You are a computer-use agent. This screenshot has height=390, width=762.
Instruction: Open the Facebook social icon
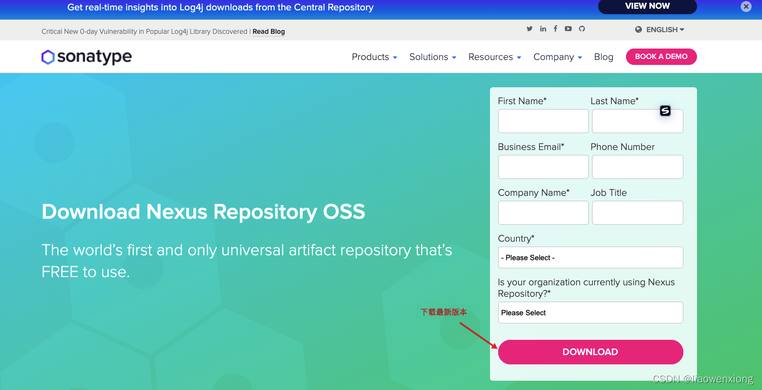pos(556,29)
